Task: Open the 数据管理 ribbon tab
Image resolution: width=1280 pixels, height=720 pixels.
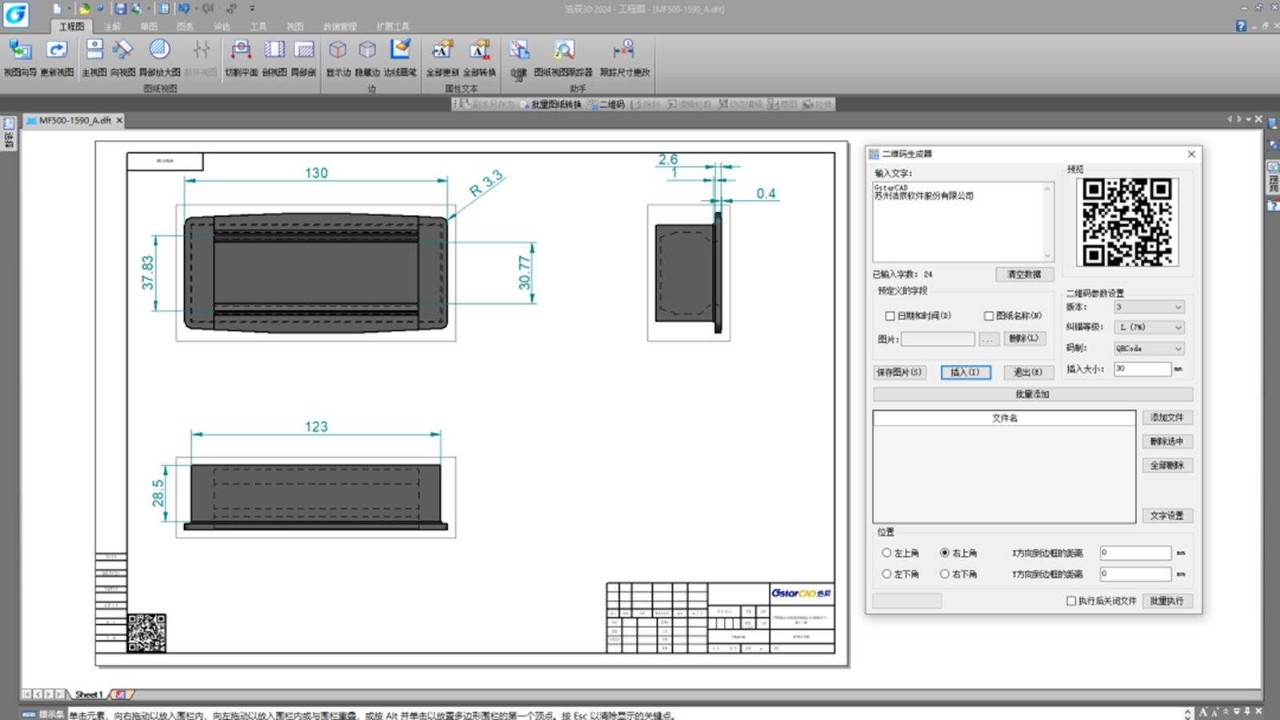Action: click(x=340, y=26)
